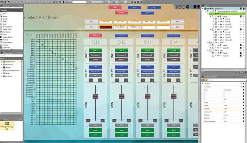247x143 pixels.
Task: Click the Raw 2 input button on CH2
Action: click(x=121, y=51)
